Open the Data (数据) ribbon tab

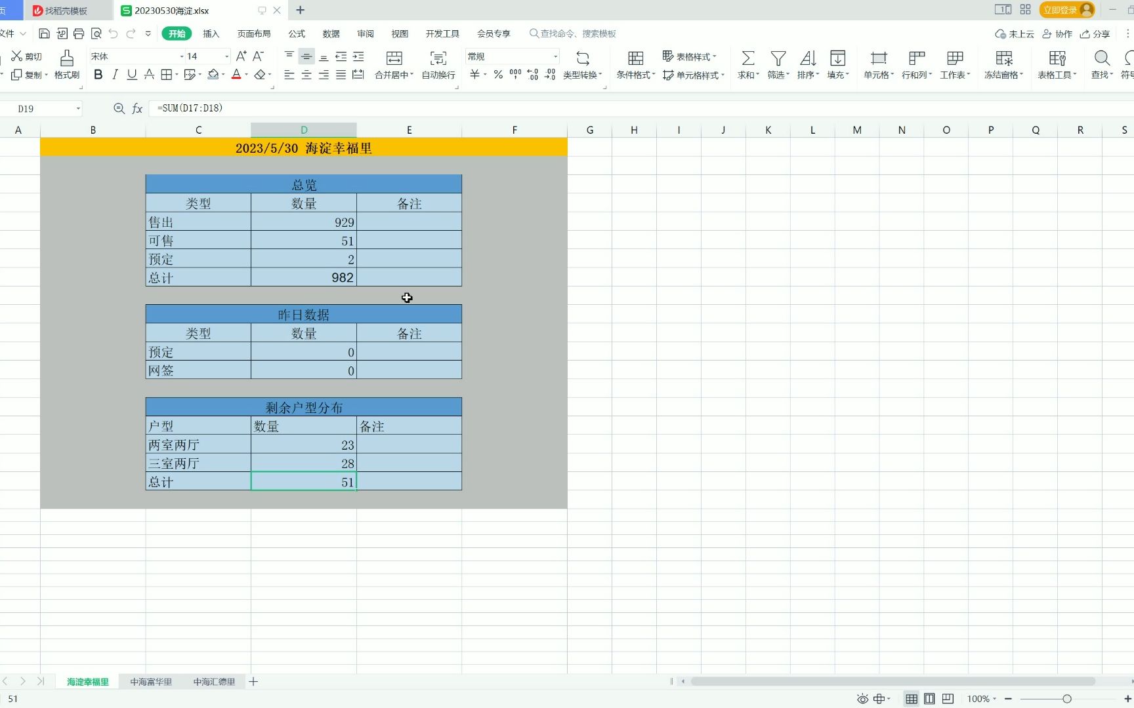tap(331, 33)
